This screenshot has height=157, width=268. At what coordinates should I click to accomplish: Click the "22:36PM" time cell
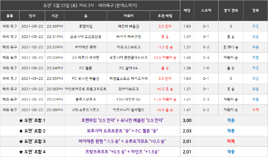point(55,89)
